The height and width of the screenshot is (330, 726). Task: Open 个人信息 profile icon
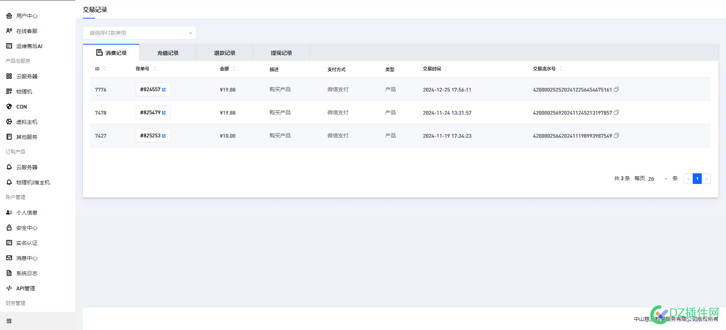pos(9,212)
